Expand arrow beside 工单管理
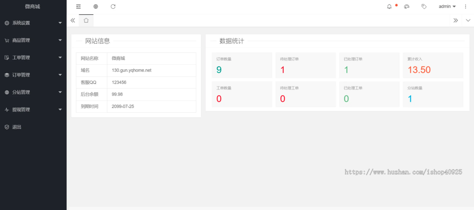 (x=60, y=58)
